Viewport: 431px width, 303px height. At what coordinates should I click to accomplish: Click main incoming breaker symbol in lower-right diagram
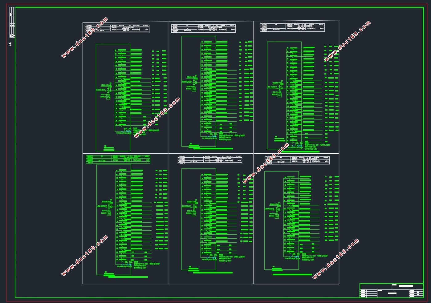coord(277,209)
